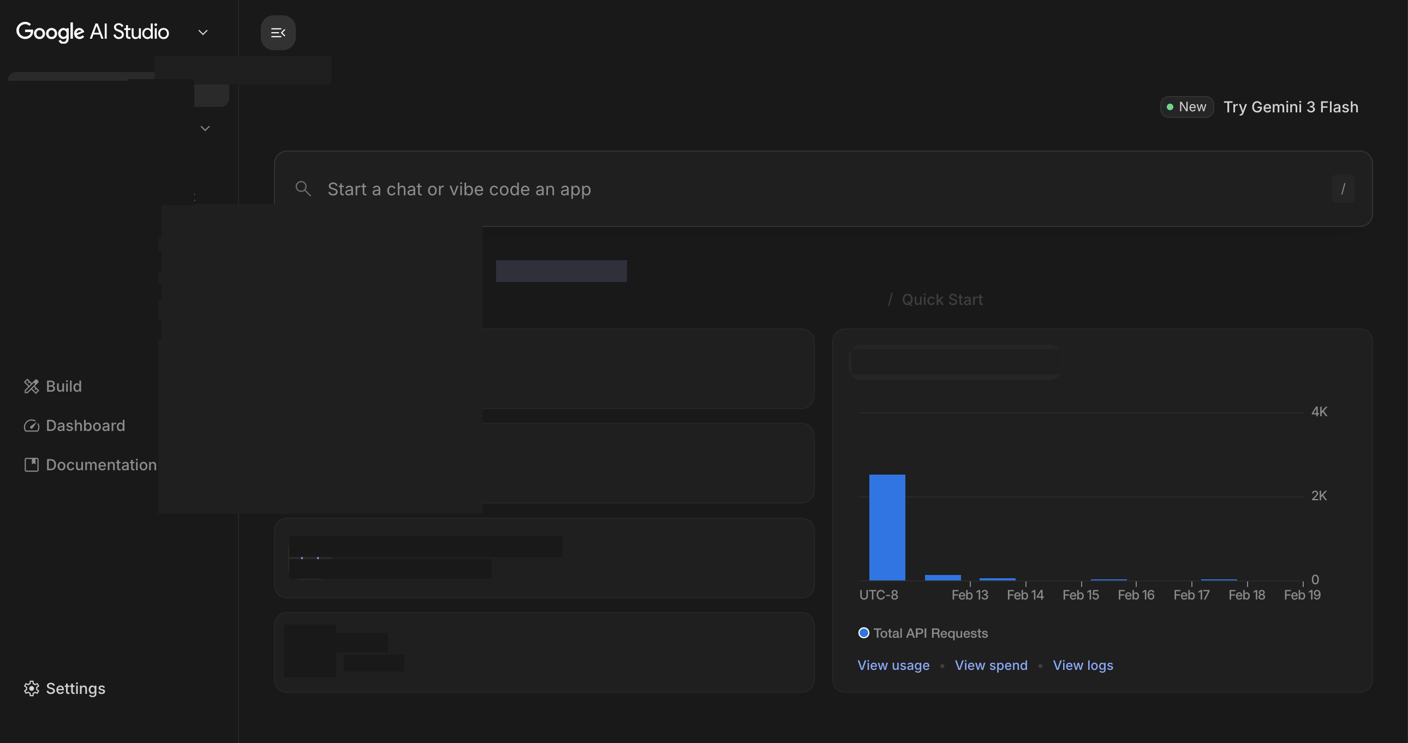Viewport: 1408px width, 743px height.
Task: Open the Dashboard via its speedometer icon
Action: [x=32, y=426]
